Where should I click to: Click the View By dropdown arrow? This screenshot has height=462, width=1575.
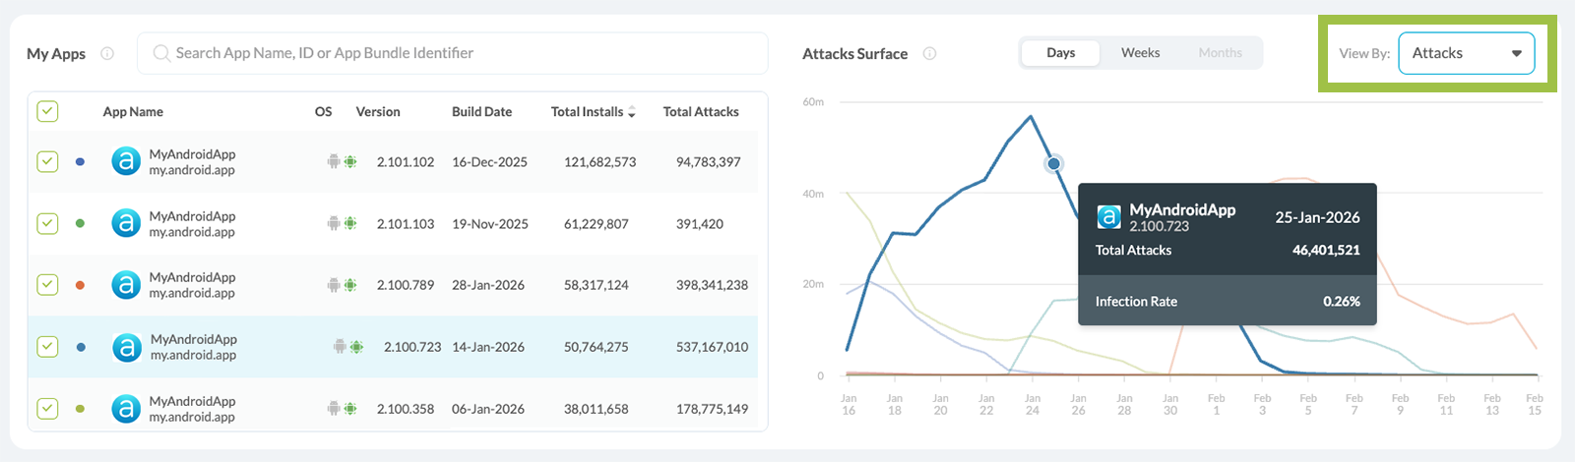click(x=1517, y=53)
